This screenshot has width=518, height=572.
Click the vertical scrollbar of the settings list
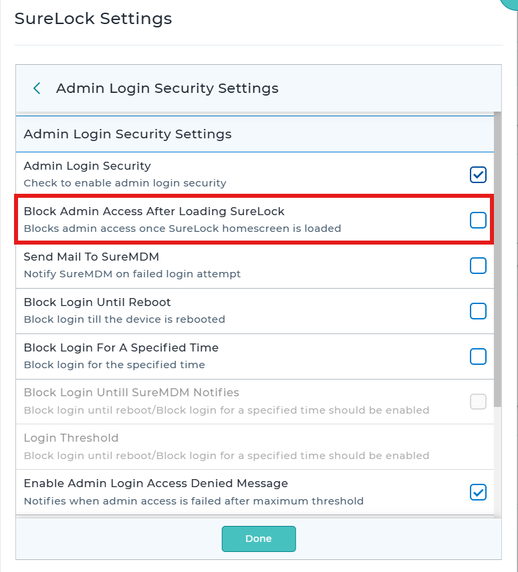pyautogui.click(x=497, y=259)
